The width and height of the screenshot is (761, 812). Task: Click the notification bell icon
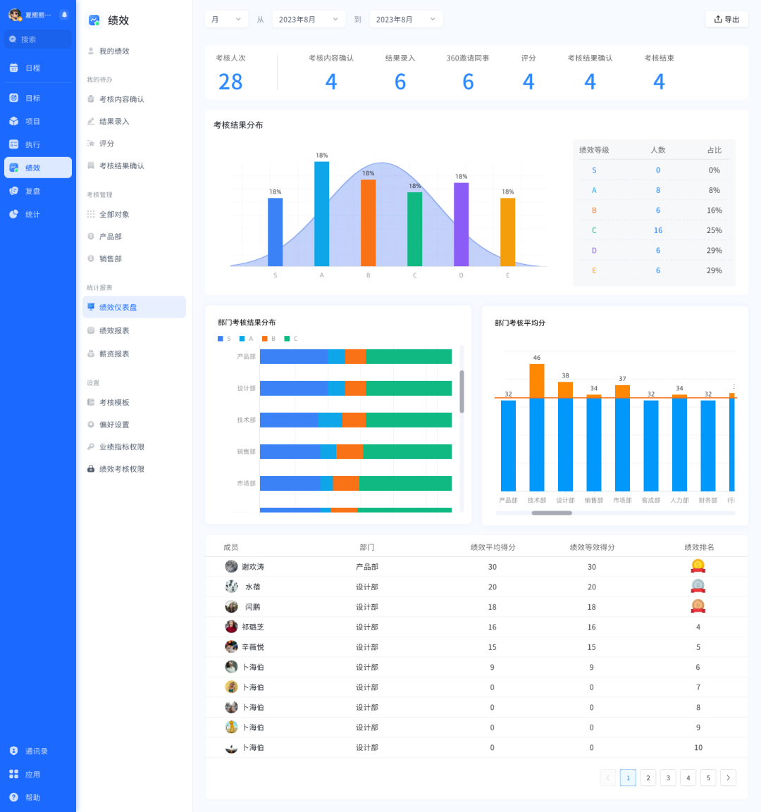pyautogui.click(x=64, y=15)
